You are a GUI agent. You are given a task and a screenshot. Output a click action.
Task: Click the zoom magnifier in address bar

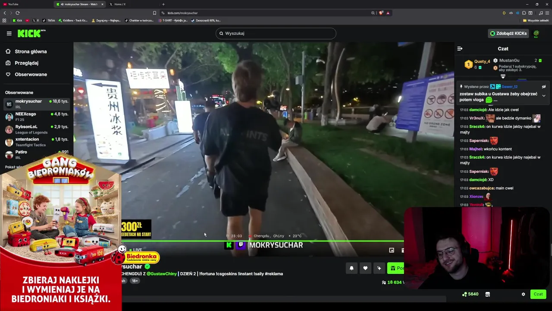coord(373,13)
